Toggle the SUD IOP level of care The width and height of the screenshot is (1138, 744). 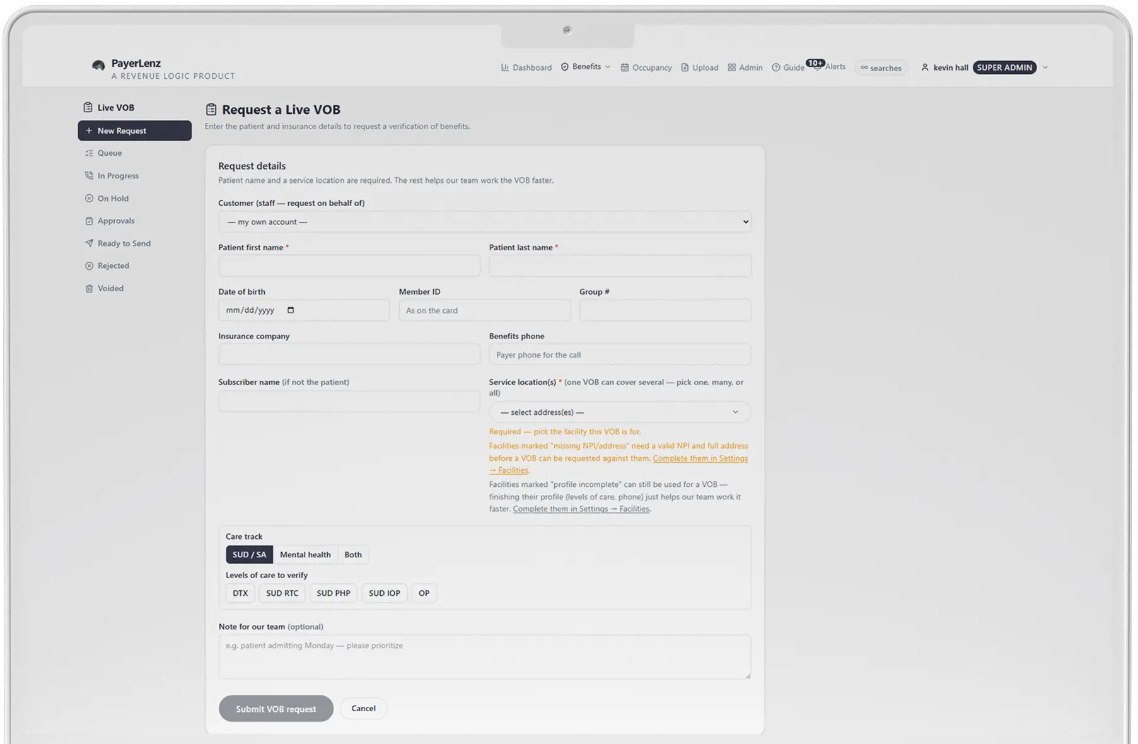tap(385, 593)
